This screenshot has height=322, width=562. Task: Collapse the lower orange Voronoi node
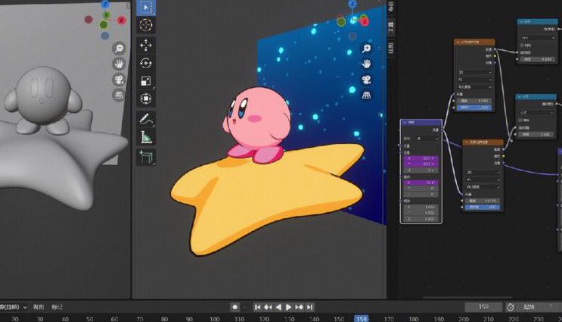(x=466, y=142)
